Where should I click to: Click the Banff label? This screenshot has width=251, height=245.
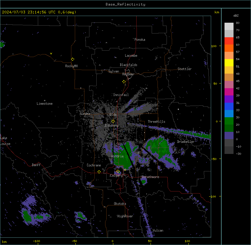click(36, 165)
